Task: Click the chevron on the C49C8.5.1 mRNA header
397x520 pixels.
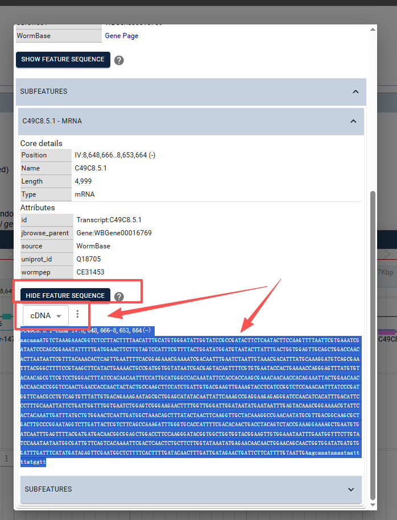Action: click(x=353, y=121)
